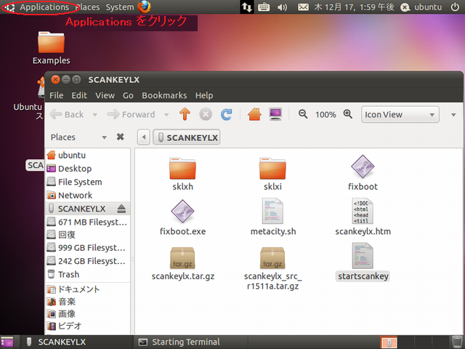465x349 pixels.
Task: Click the Forward navigation button
Action: pos(131,114)
